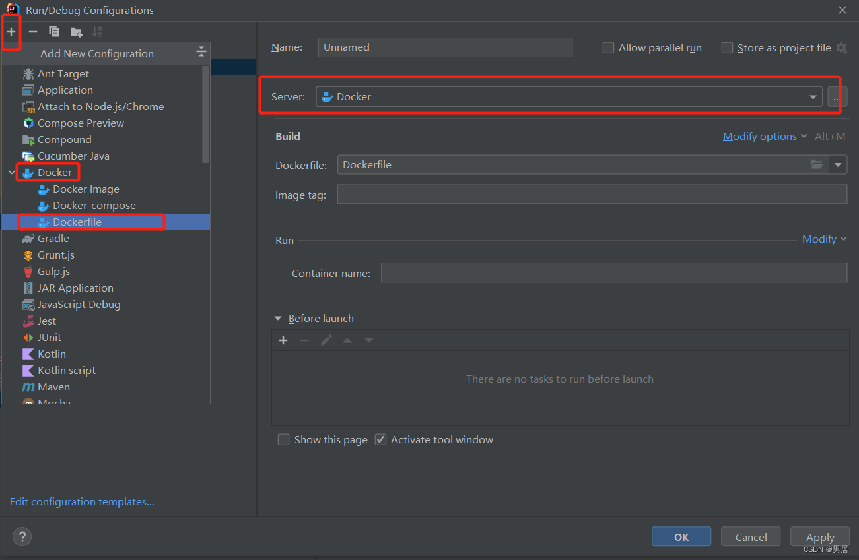The width and height of the screenshot is (859, 560).
Task: Uncheck Activate tool window checkbox
Action: click(x=380, y=440)
